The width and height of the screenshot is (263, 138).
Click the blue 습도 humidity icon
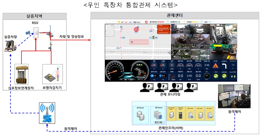point(201,22)
